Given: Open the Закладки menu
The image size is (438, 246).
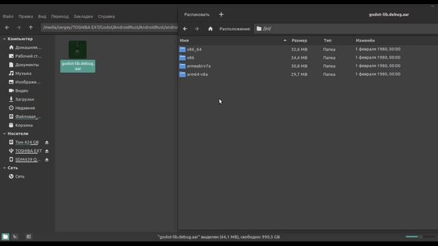Looking at the screenshot, I should pos(83,16).
